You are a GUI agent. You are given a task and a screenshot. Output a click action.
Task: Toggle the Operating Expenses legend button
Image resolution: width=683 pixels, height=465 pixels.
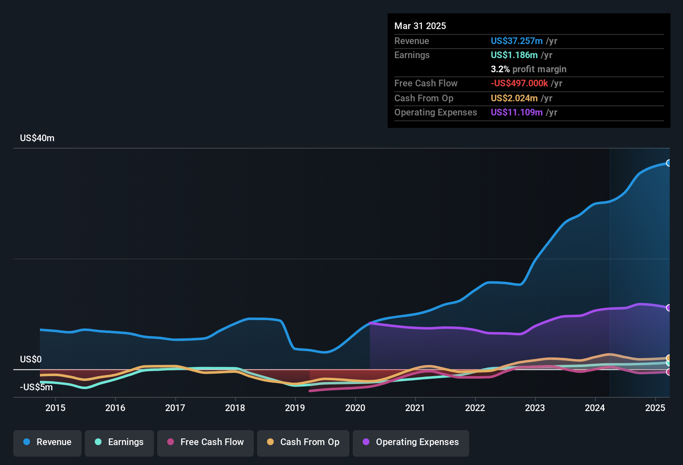point(411,443)
